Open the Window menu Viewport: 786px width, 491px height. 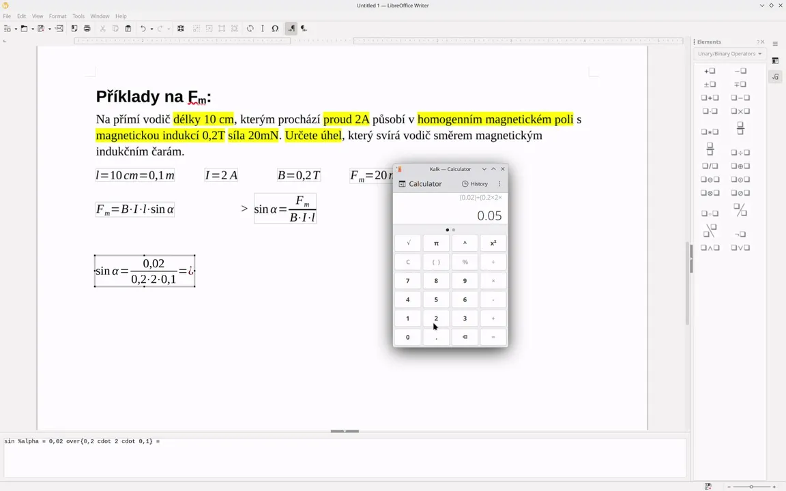[100, 16]
